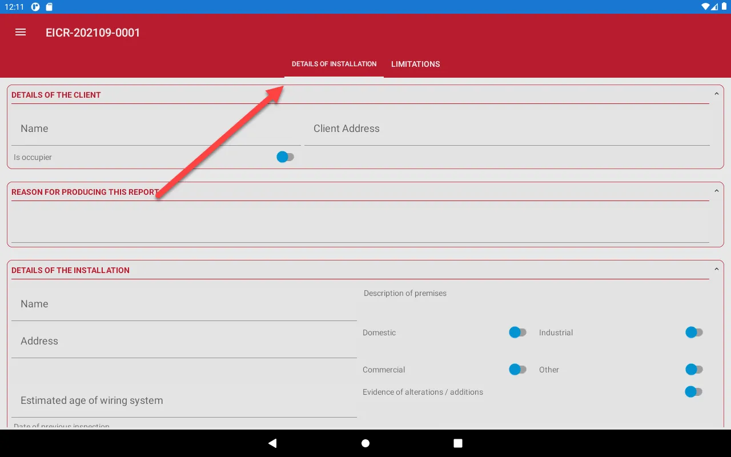Collapse the DETAILS OF THE CLIENT section
The image size is (731, 457).
[717, 92]
